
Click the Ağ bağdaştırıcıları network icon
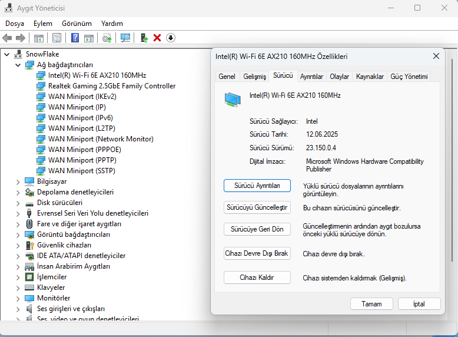click(x=29, y=65)
